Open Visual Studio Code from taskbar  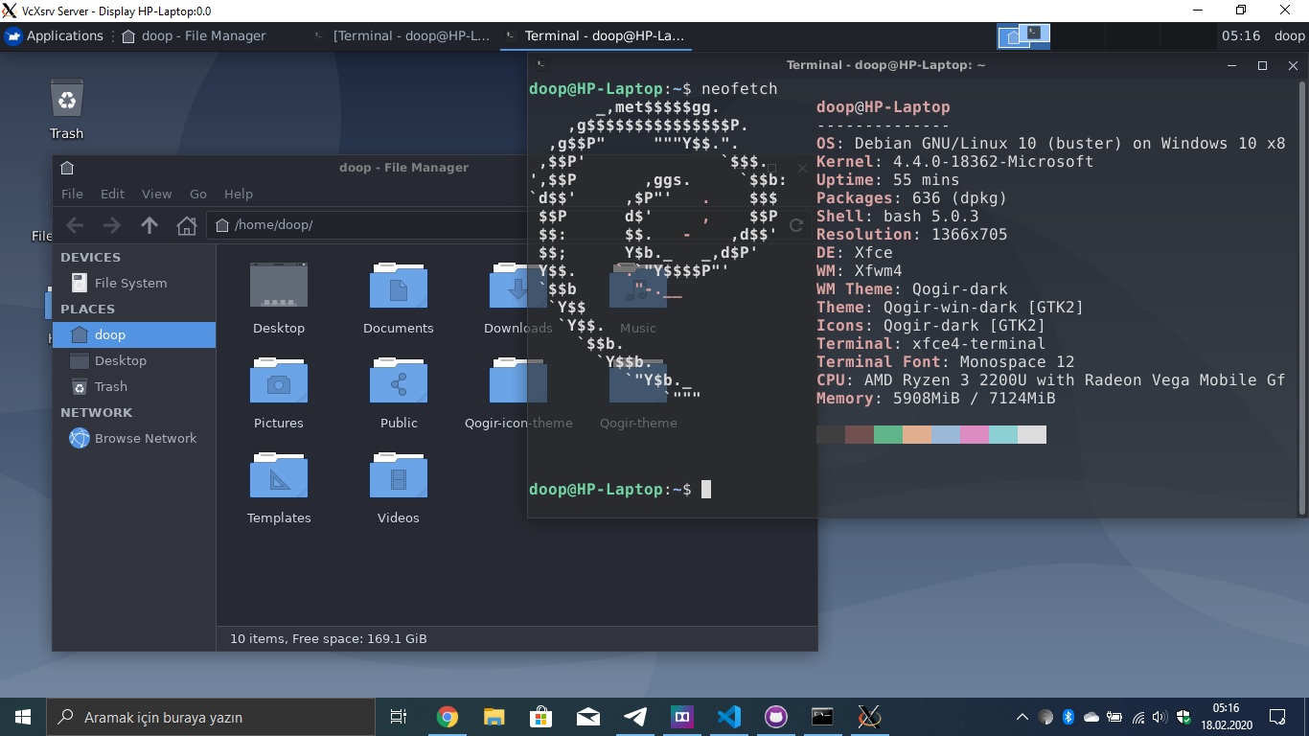click(x=729, y=717)
